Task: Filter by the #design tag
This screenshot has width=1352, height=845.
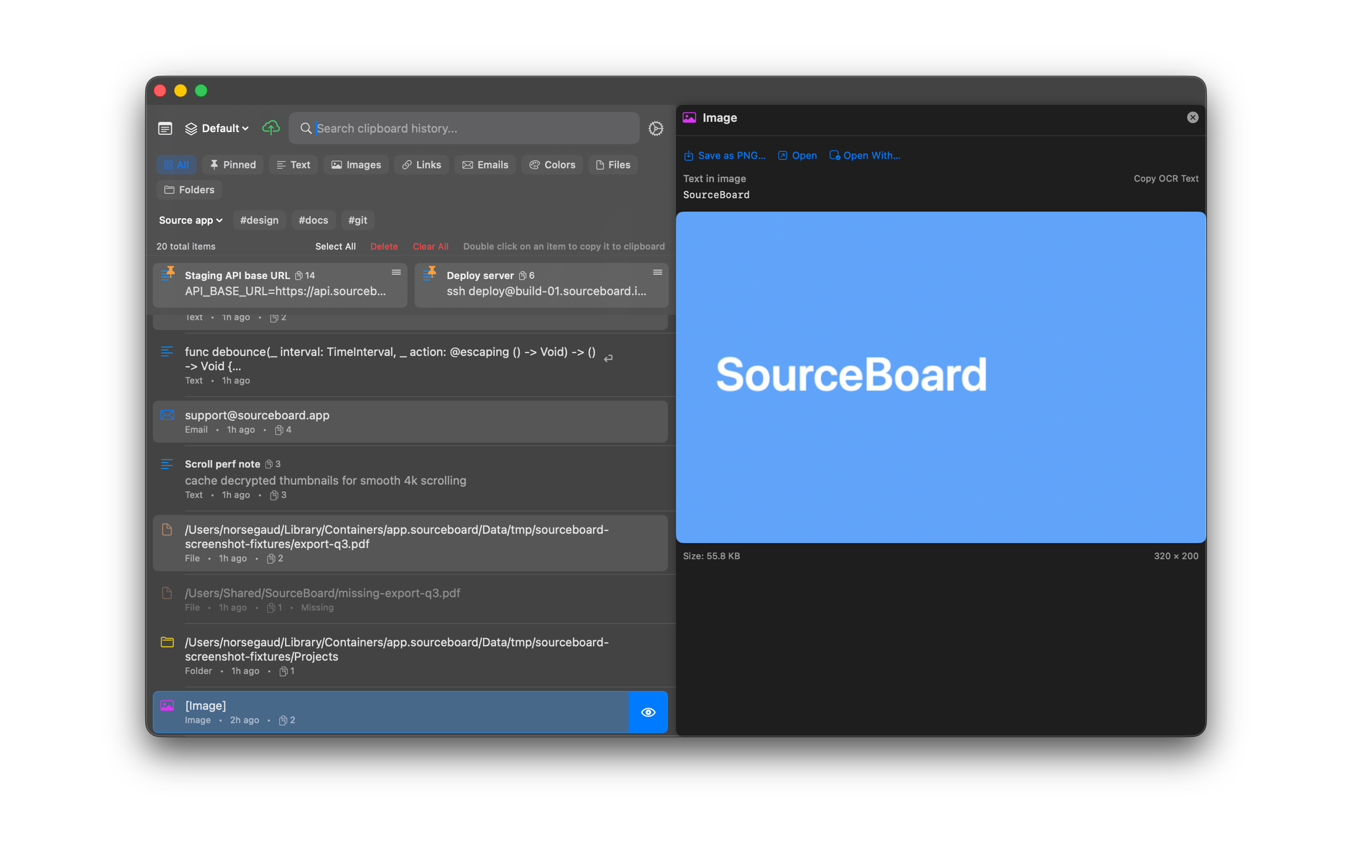Action: click(x=259, y=220)
